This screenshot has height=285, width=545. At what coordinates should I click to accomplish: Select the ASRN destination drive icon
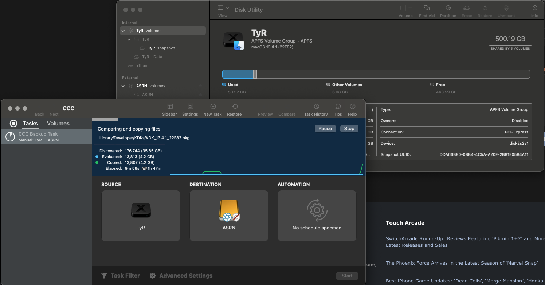229,211
